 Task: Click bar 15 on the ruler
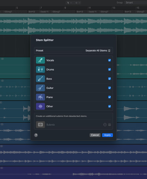pos(138,8)
